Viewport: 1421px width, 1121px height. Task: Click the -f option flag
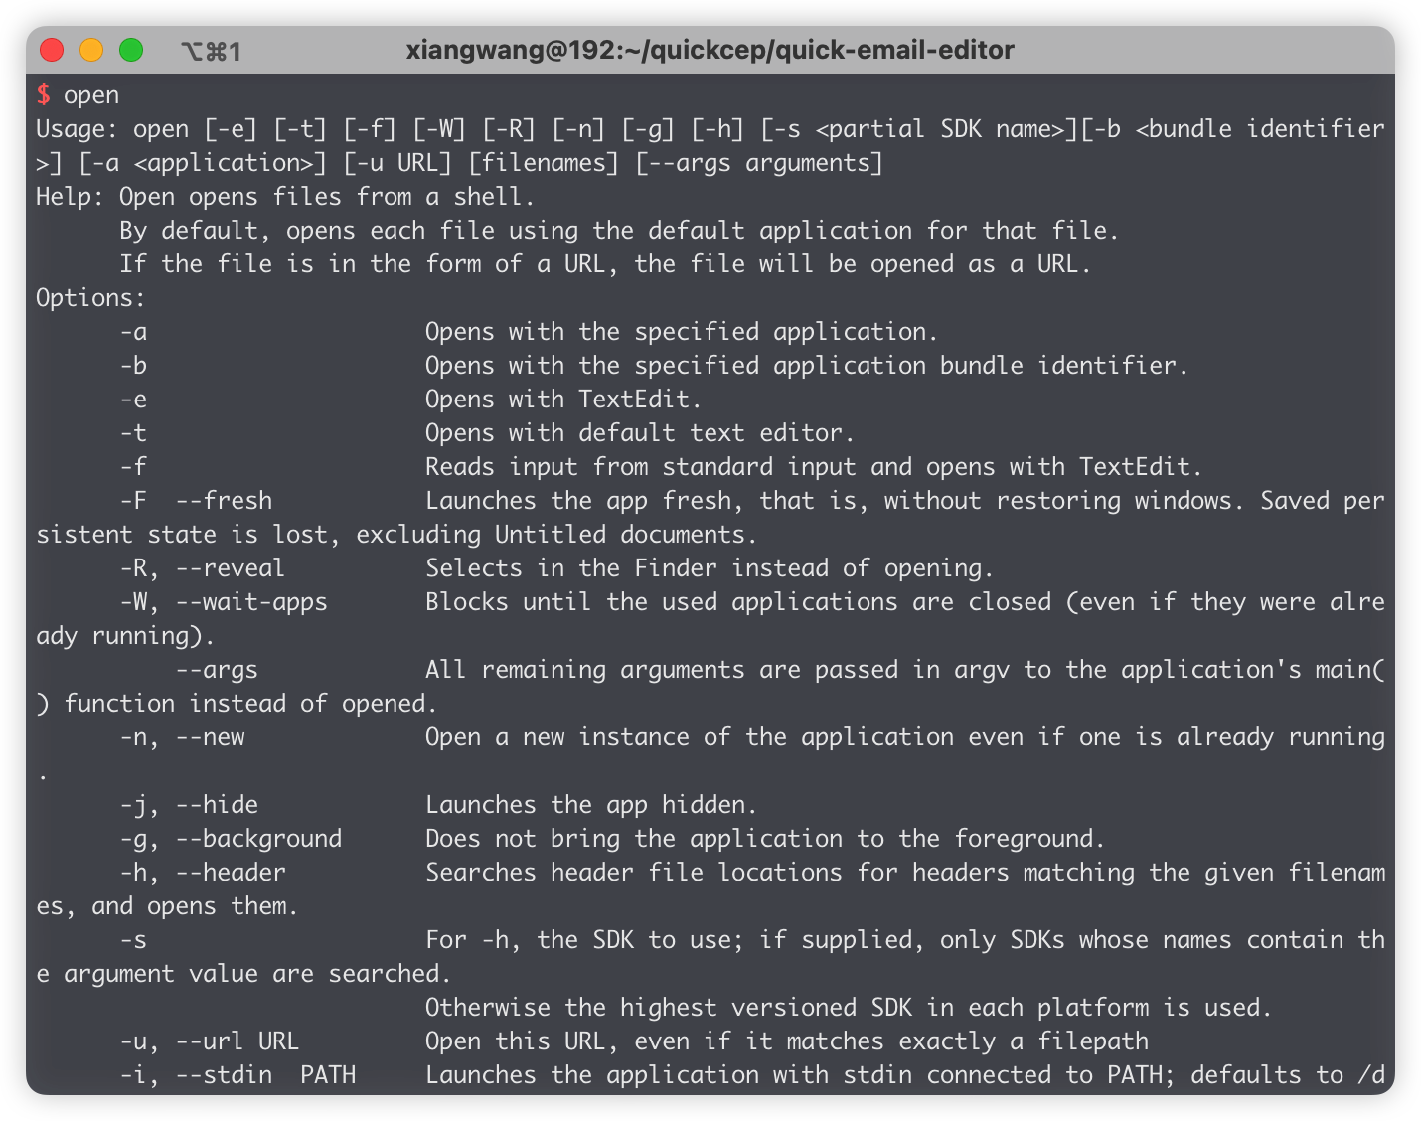133,467
